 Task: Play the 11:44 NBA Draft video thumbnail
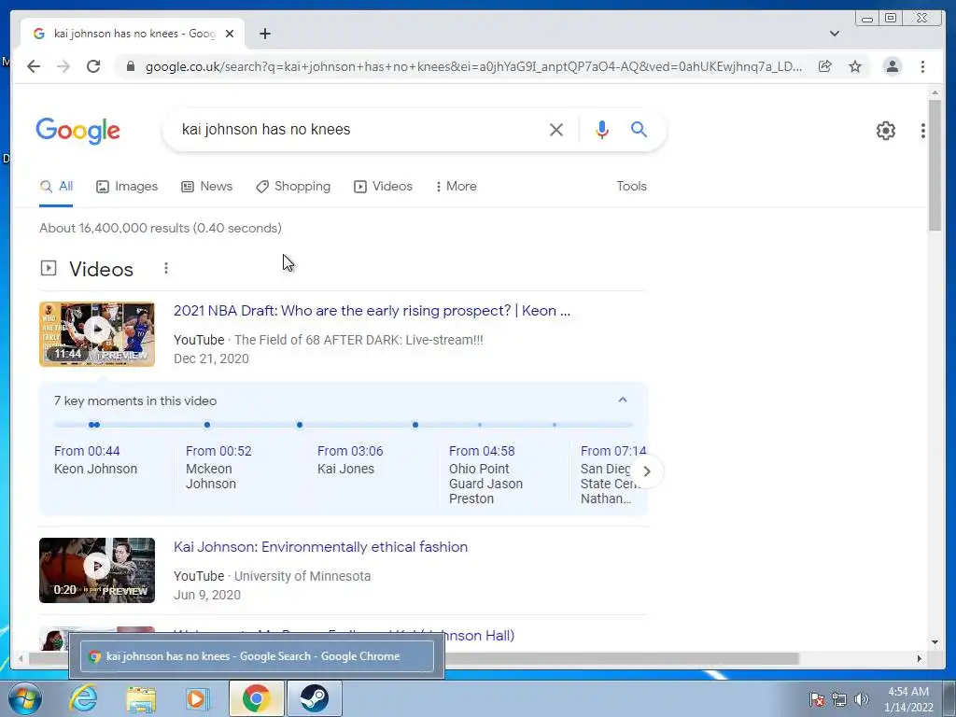coord(97,334)
